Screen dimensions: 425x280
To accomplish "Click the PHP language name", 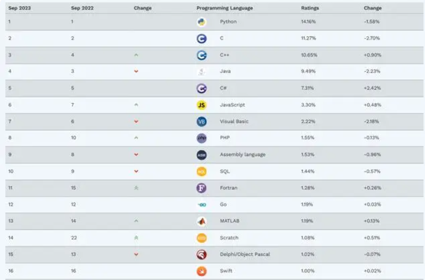I will 225,138.
